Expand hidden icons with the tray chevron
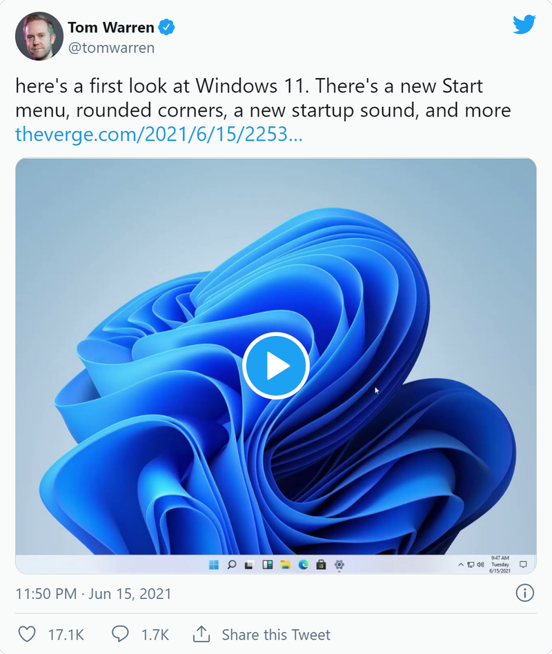Viewport: 552px width, 654px height. tap(461, 564)
